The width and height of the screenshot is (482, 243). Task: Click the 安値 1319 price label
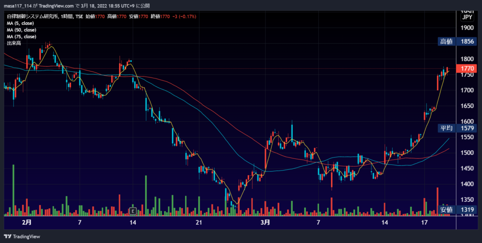[x=458, y=210]
